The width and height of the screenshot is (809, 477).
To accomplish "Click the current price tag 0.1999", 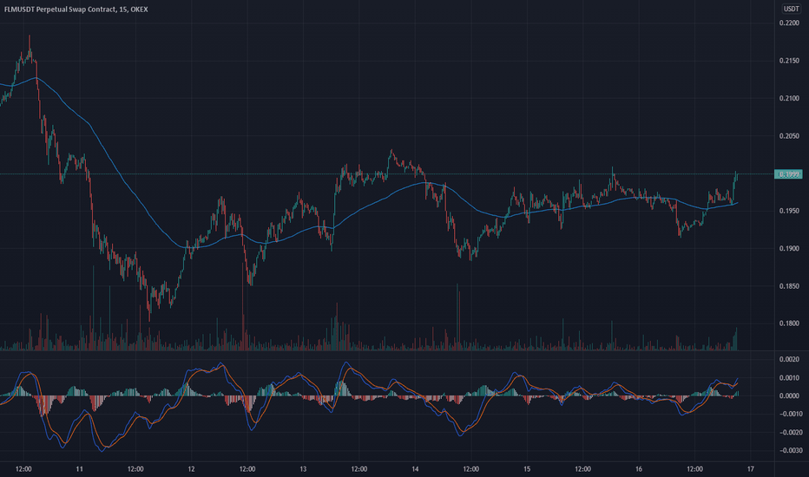I will [x=788, y=174].
